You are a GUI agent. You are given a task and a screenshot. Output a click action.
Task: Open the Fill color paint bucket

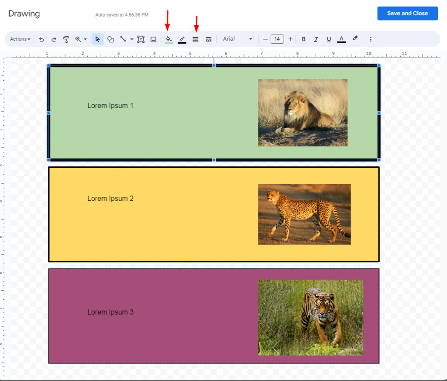[169, 39]
